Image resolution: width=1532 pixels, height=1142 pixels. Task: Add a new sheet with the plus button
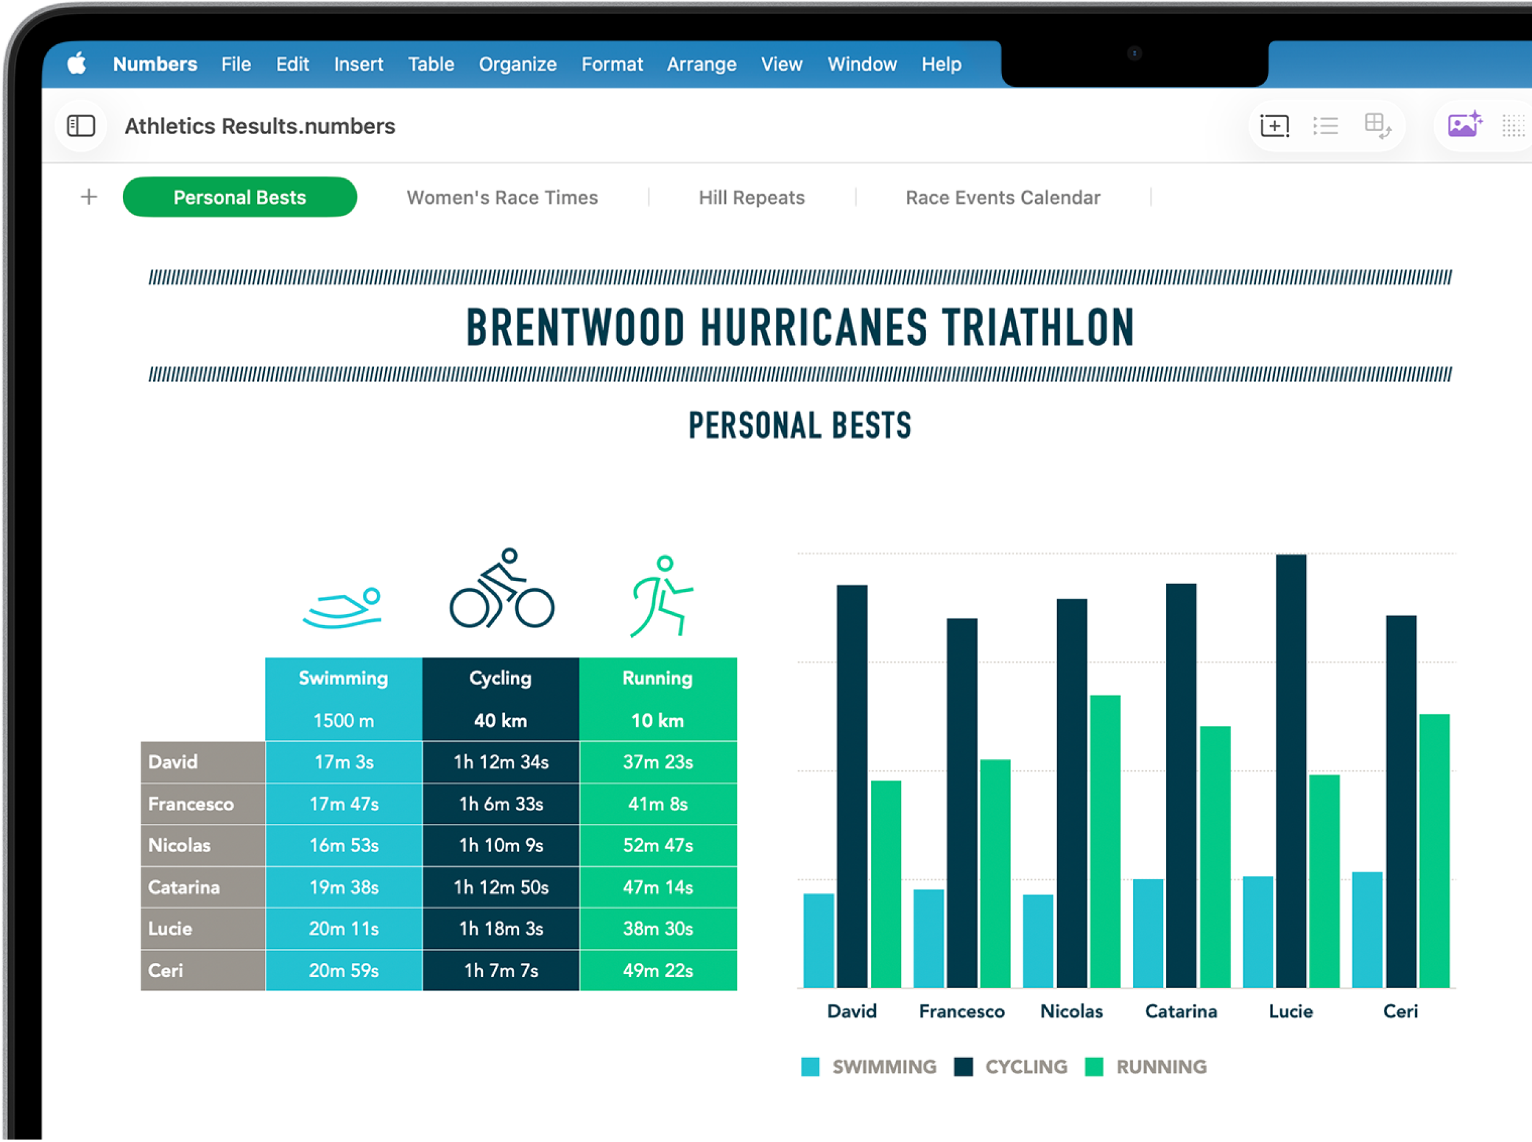tap(89, 197)
